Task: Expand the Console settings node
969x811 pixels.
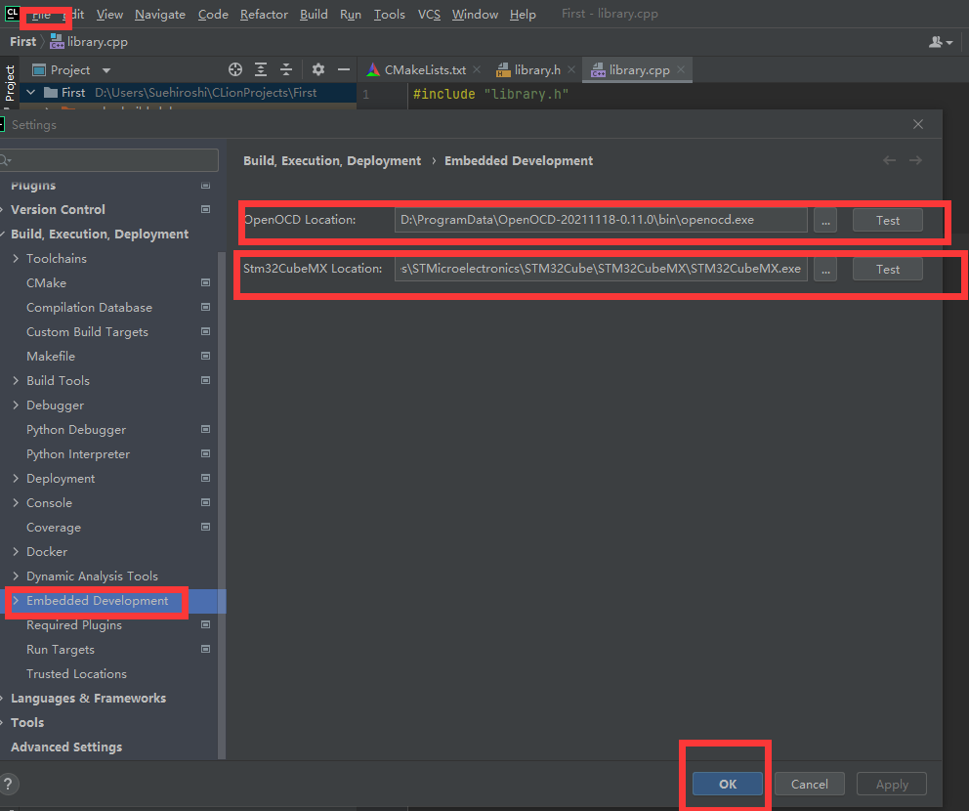Action: (x=16, y=502)
